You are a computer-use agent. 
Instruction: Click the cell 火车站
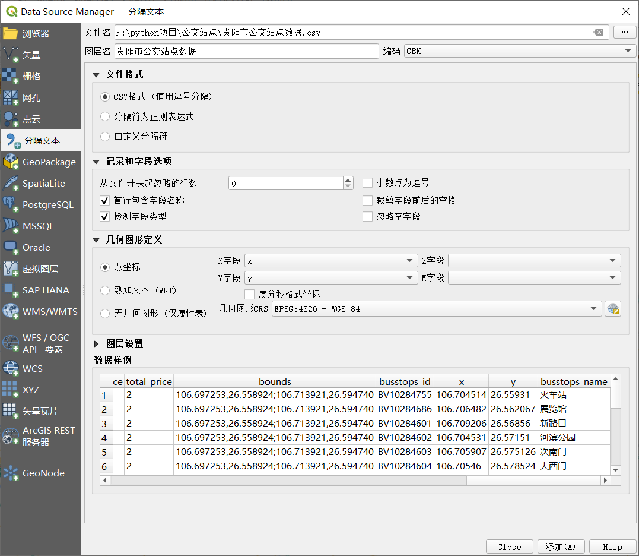pyautogui.click(x=574, y=395)
